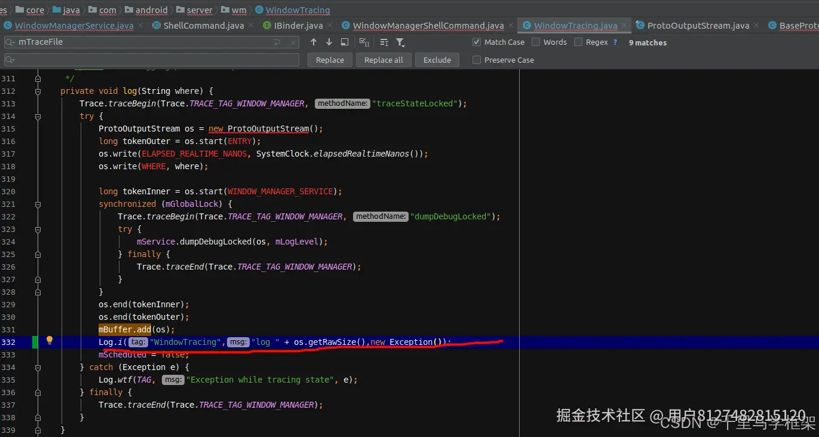
Task: Click the newline icon in search field
Action: (x=277, y=42)
